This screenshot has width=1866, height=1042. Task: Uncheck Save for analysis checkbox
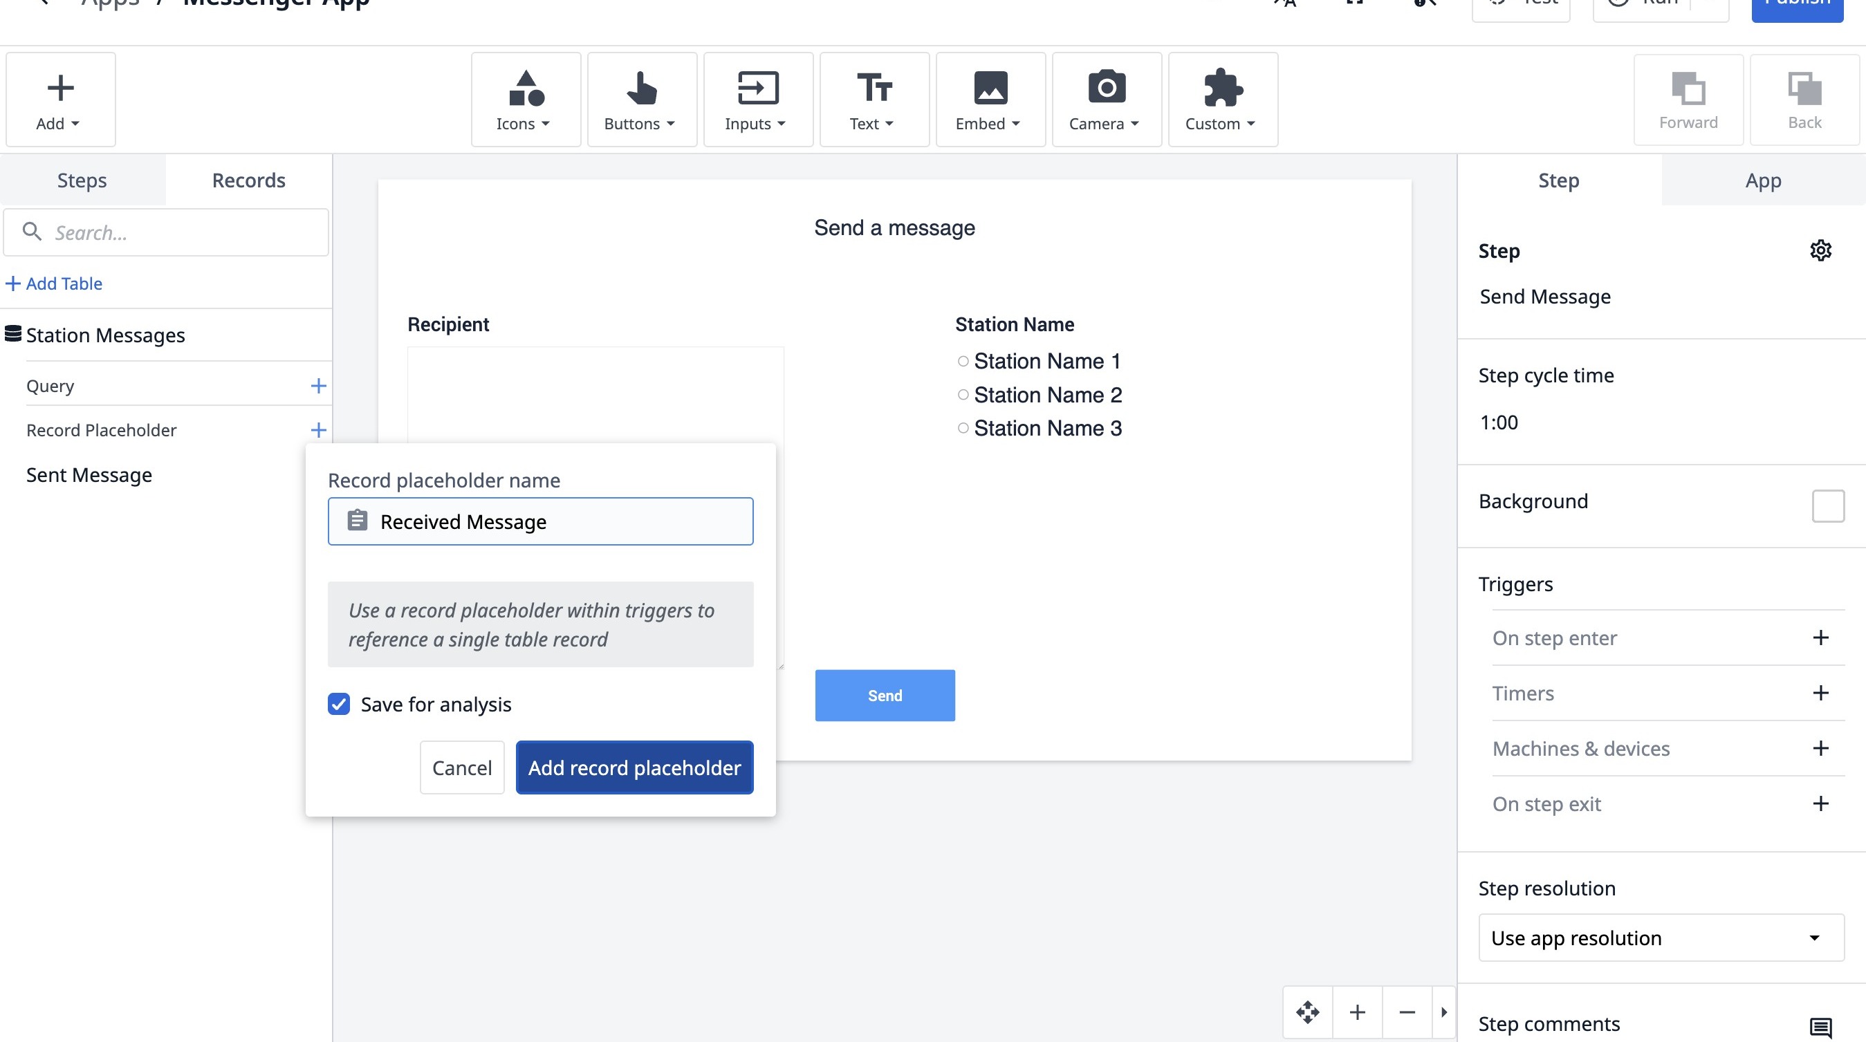point(339,704)
